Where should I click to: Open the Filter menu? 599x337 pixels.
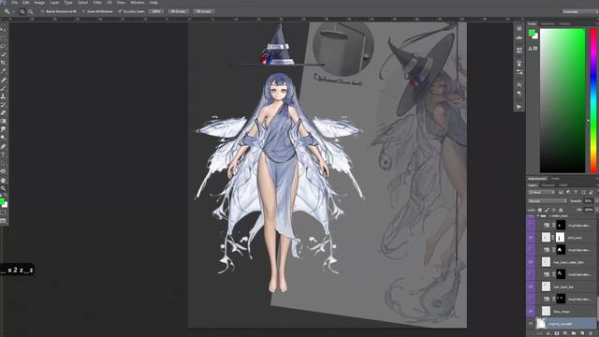pyautogui.click(x=97, y=2)
